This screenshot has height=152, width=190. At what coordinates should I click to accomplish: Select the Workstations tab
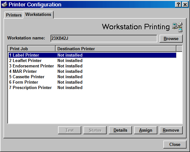tap(38, 15)
